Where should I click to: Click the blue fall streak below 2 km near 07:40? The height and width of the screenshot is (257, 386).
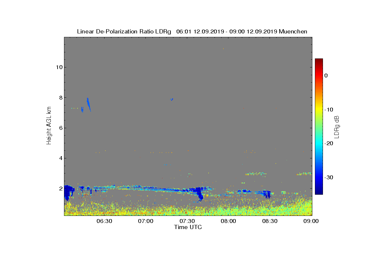click(200, 194)
